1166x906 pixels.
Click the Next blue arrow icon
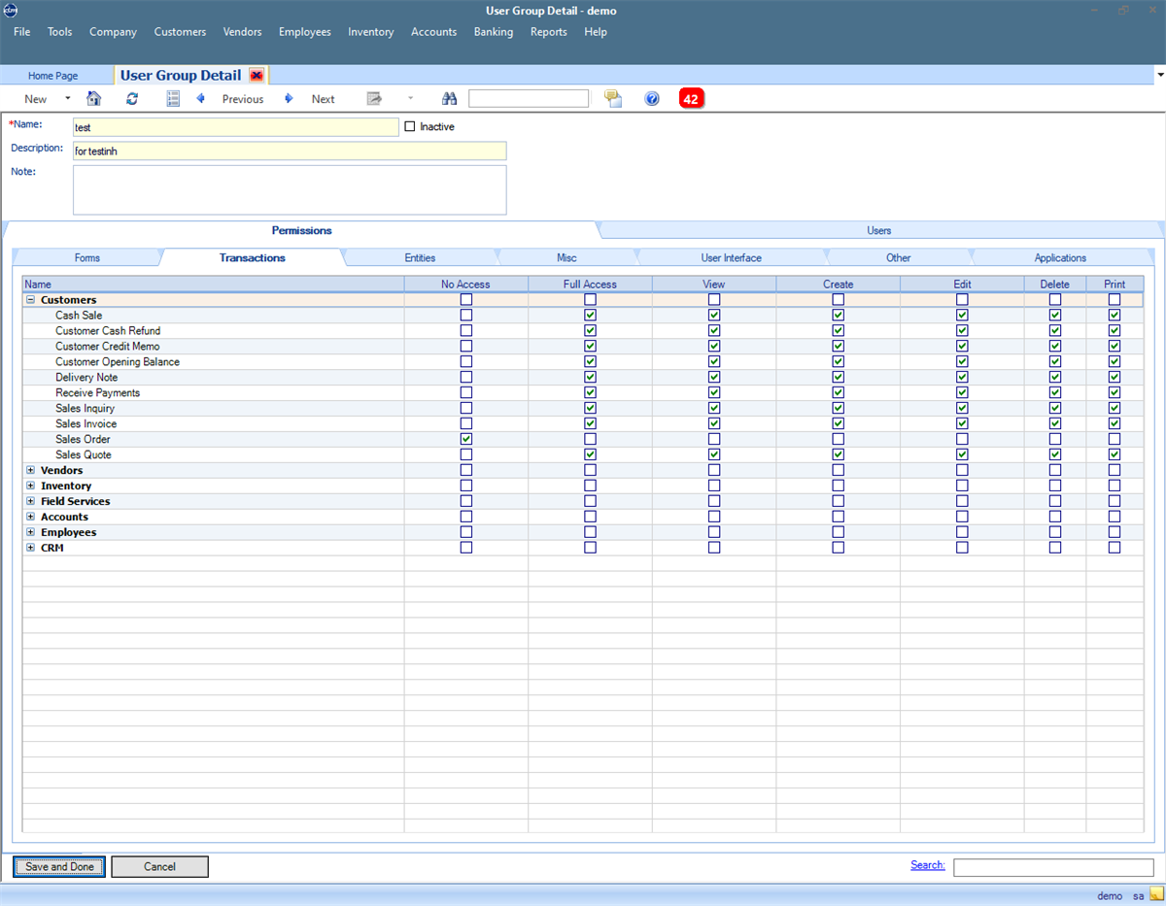point(289,98)
